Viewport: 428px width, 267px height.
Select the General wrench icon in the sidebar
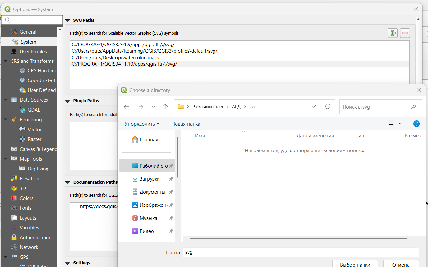point(14,32)
